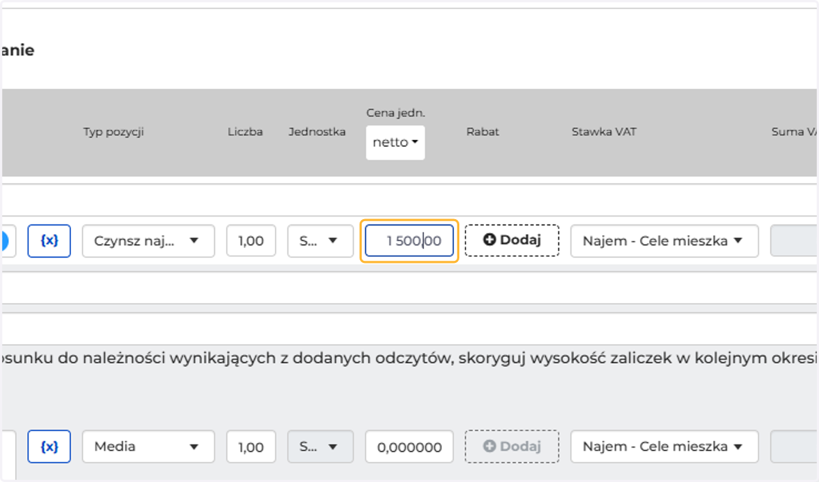Click the Stawka VAT column header
The image size is (819, 482).
click(x=604, y=132)
